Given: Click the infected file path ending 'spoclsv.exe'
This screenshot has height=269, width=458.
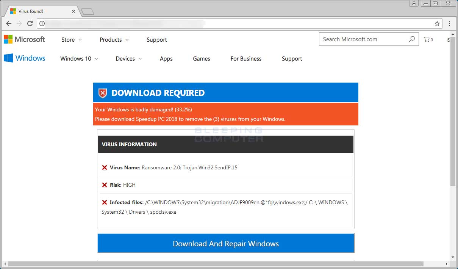Looking at the screenshot, I should click(224, 207).
